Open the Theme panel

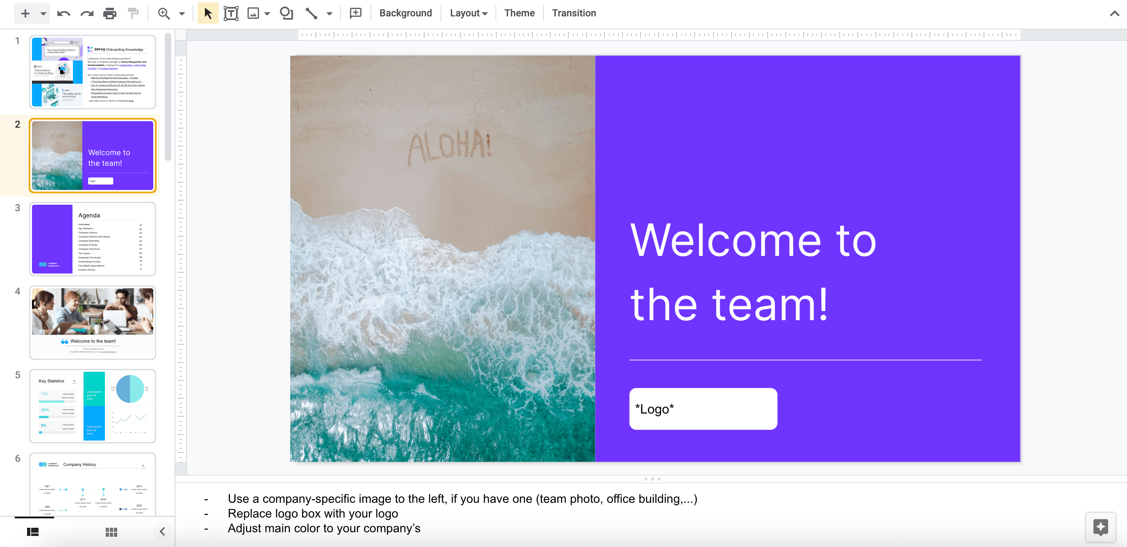(519, 13)
